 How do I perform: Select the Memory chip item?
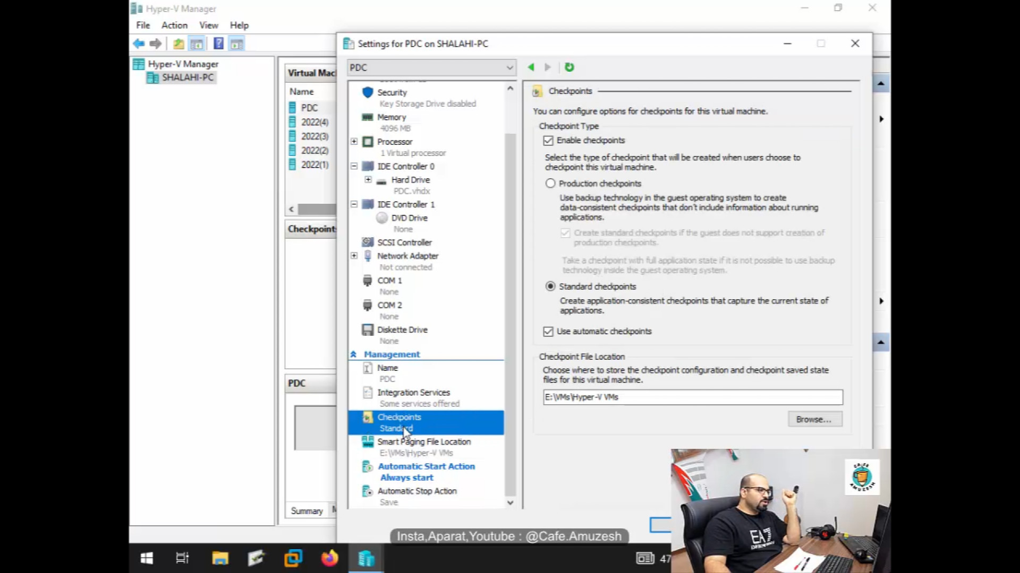point(368,117)
